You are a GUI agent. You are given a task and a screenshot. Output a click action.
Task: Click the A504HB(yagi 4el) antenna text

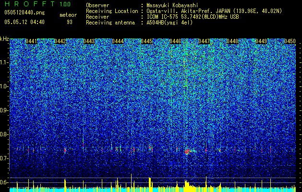tap(169, 23)
